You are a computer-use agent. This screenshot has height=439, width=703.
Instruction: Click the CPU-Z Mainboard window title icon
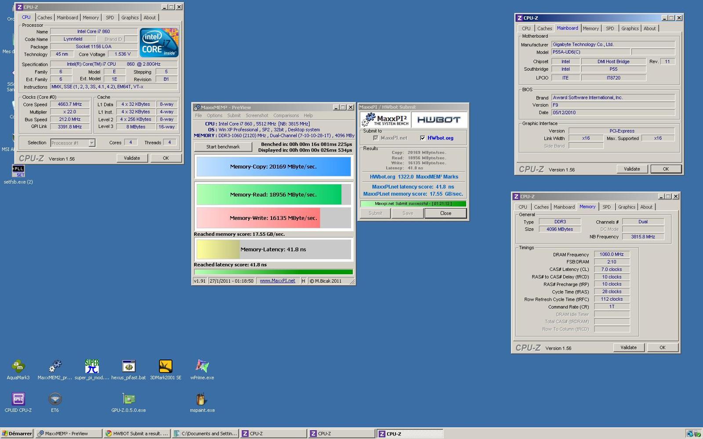520,18
